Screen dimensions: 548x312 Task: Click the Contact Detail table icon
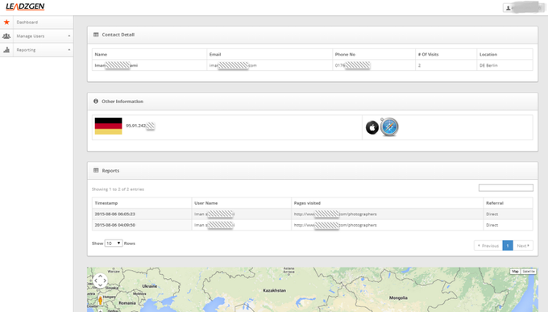coord(96,35)
